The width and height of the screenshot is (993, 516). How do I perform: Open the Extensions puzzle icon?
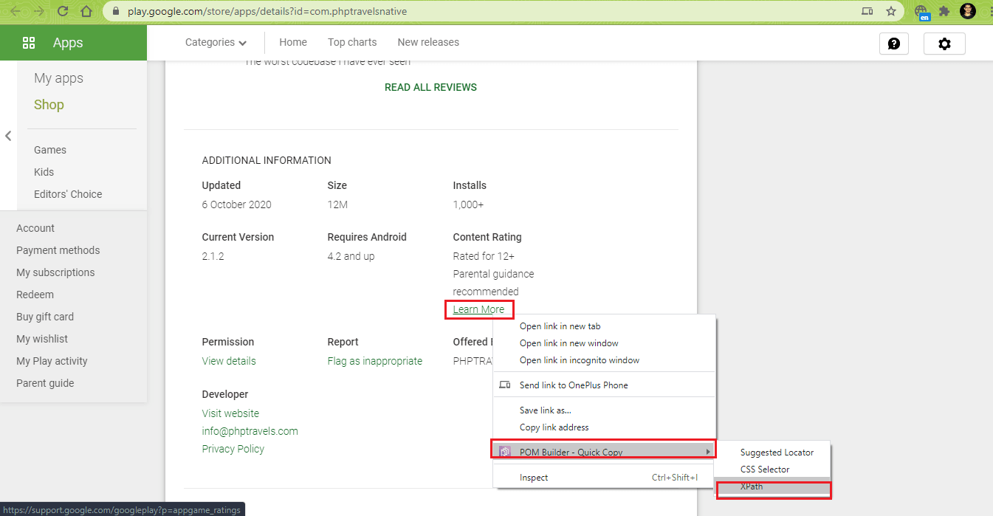tap(944, 11)
